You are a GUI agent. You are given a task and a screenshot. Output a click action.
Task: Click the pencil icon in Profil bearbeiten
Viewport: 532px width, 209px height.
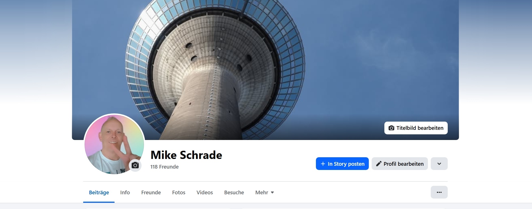point(379,164)
